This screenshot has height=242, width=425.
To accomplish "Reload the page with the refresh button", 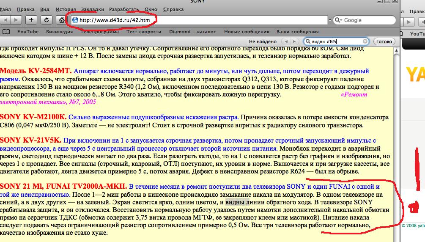I will click(47, 20).
